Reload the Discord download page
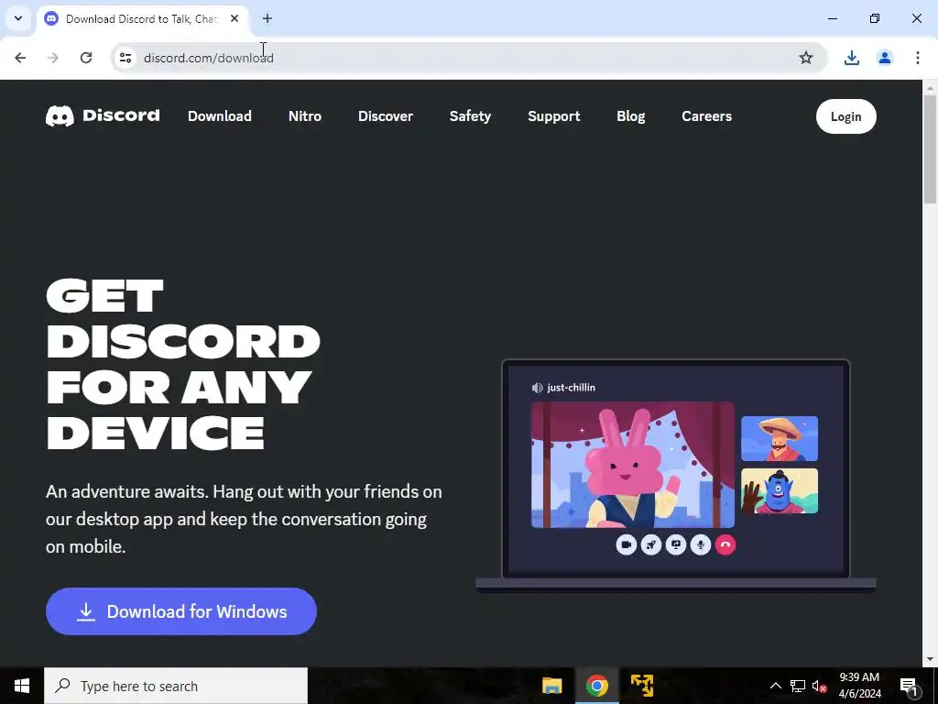This screenshot has width=938, height=704. [x=86, y=58]
